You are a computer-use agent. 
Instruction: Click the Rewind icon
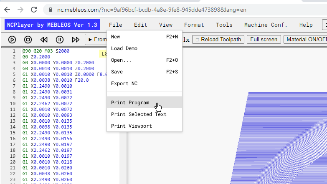click(44, 40)
